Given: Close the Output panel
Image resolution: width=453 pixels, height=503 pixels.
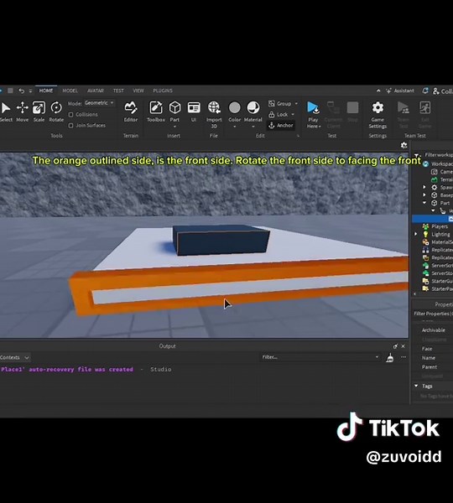Looking at the screenshot, I should click(x=404, y=346).
